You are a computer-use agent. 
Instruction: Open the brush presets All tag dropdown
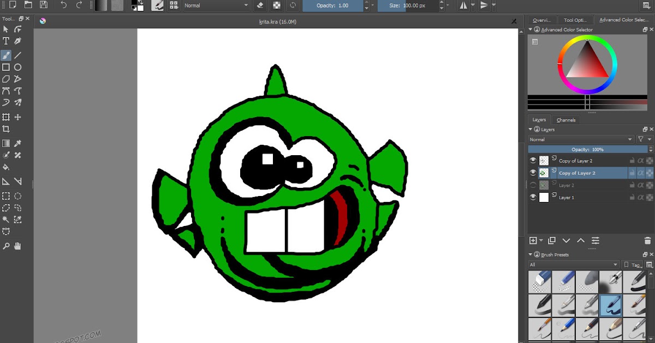[x=573, y=265]
